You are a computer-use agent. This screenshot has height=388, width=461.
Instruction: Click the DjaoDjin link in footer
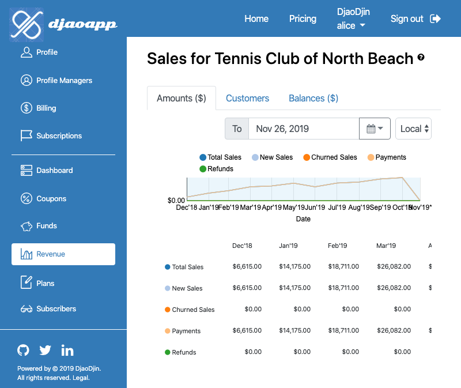(x=88, y=368)
